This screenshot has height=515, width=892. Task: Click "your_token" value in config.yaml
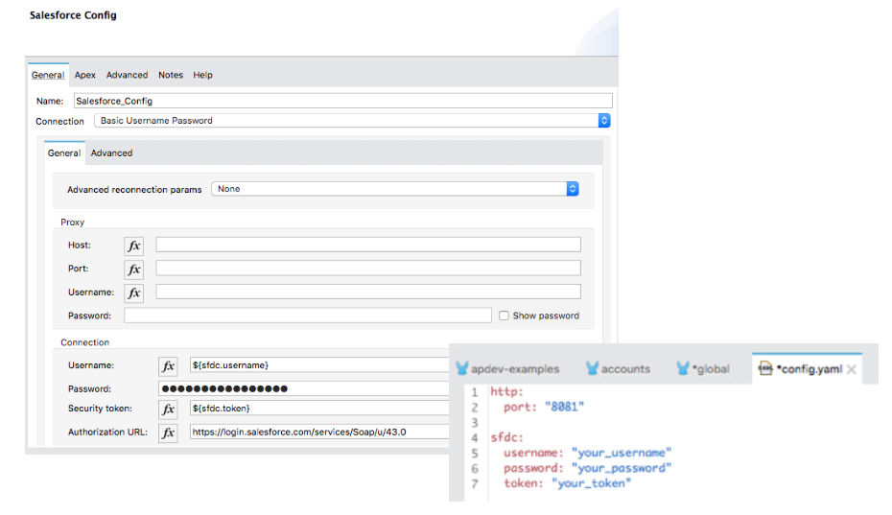coord(591,483)
